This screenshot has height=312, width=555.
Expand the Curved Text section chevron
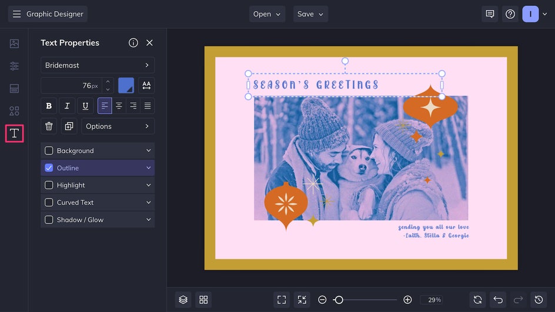pyautogui.click(x=148, y=203)
